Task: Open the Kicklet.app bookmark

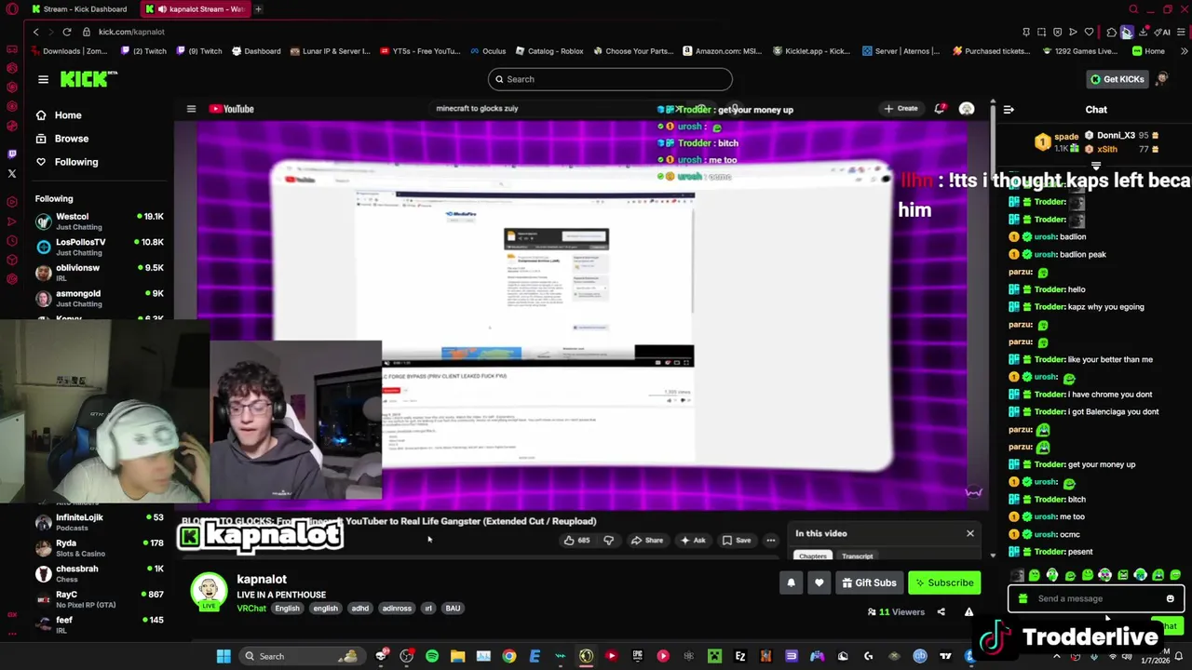Action: (813, 51)
